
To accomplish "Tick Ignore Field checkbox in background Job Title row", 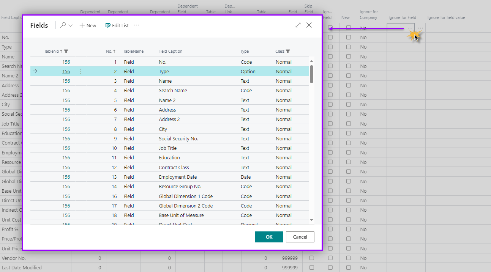I will click(x=330, y=124).
